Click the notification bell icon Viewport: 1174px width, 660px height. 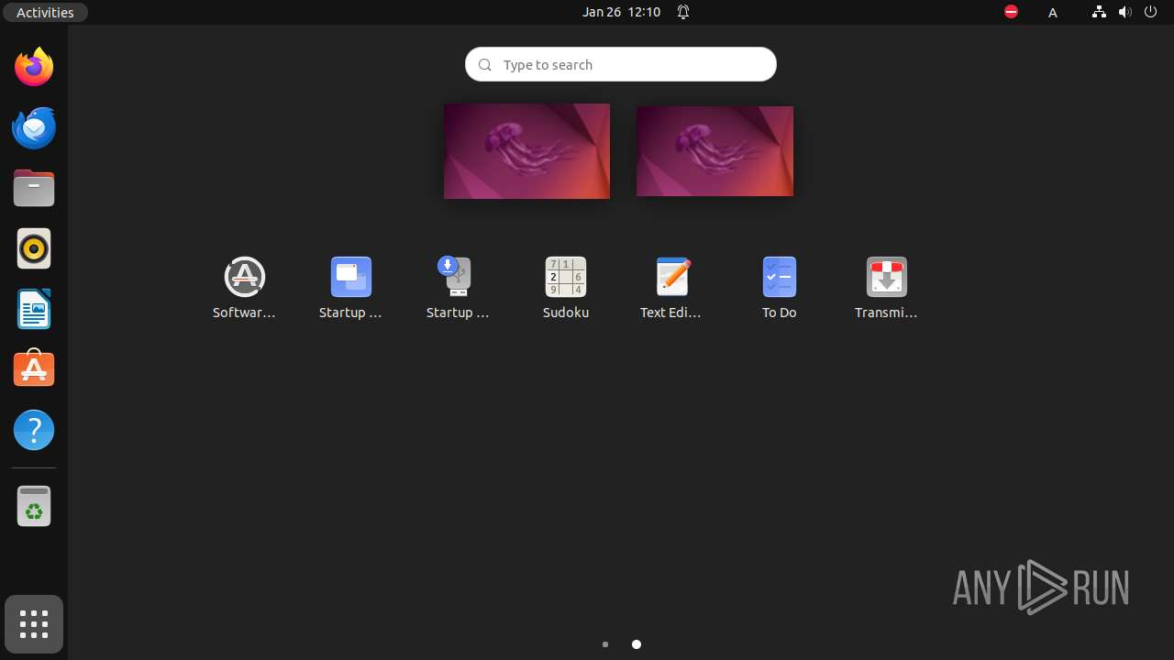point(683,12)
